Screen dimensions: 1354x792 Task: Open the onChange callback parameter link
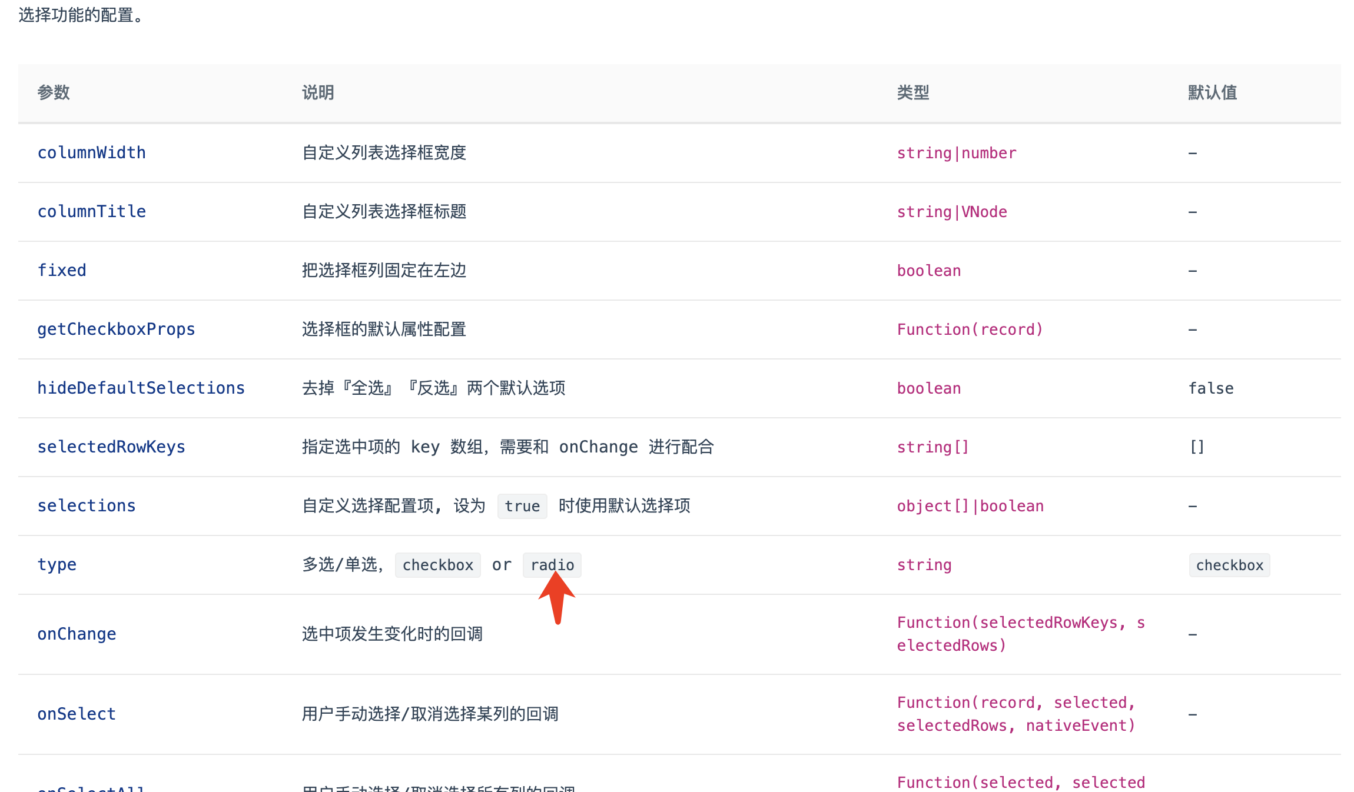pyautogui.click(x=77, y=634)
